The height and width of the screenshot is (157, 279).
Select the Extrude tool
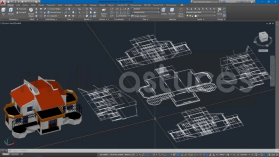pyautogui.click(x=11, y=11)
